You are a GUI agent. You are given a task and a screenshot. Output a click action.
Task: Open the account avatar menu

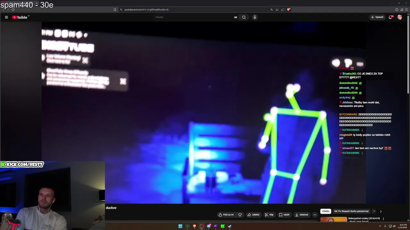tap(400, 17)
